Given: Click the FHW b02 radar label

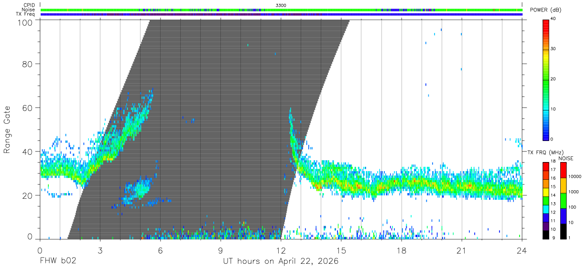Looking at the screenshot, I should [x=58, y=261].
